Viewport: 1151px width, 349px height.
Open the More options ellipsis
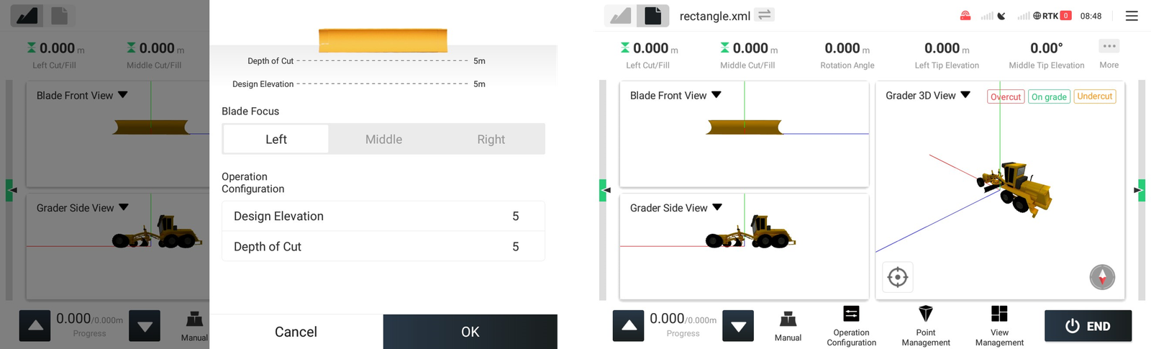coord(1109,46)
